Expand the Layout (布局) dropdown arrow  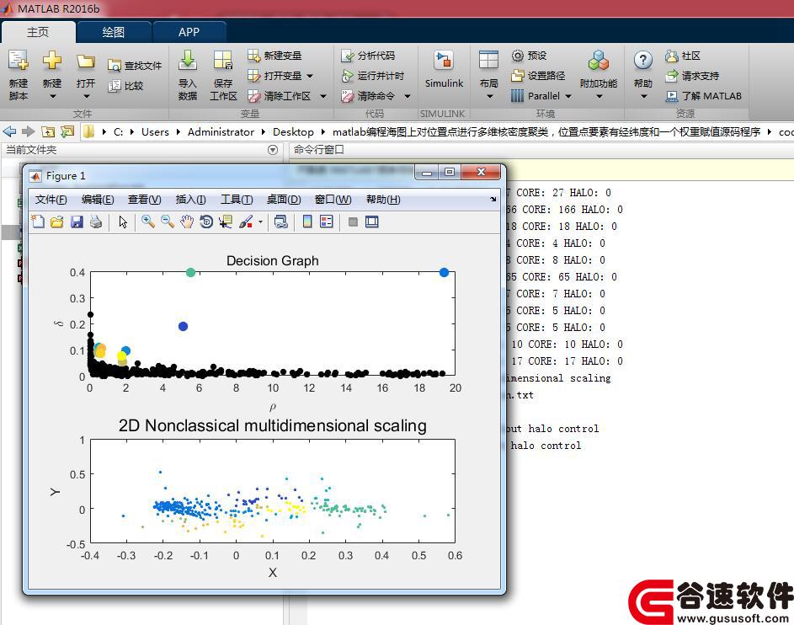coord(489,96)
